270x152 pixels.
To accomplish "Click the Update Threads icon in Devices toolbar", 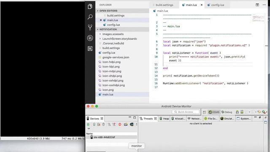I will [109, 125].
